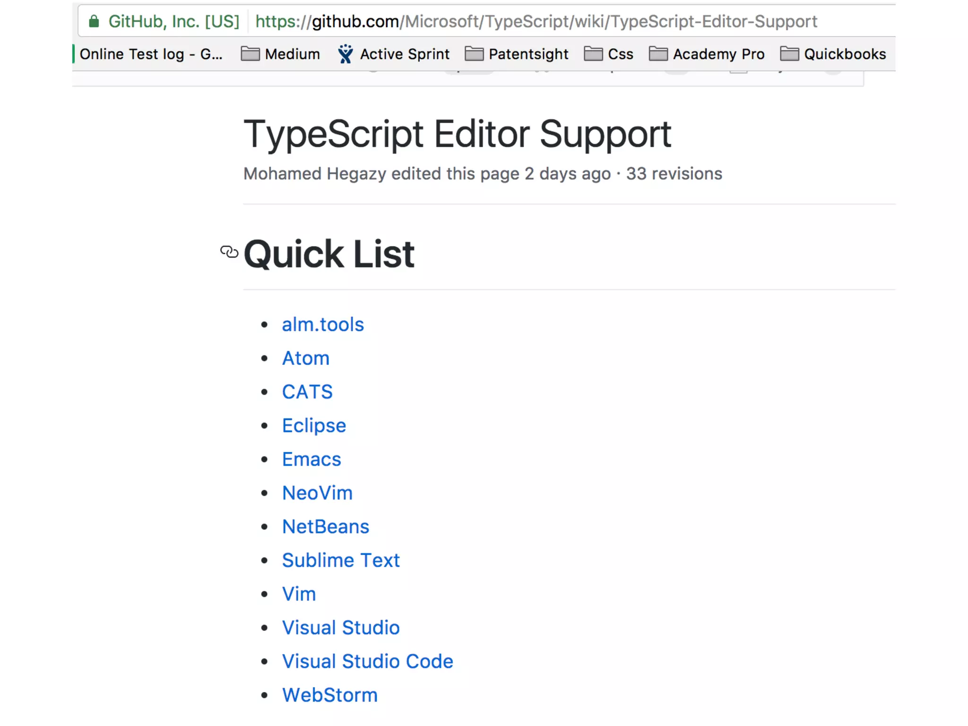The image size is (968, 726).
Task: Open the Online Test log bookmark
Action: click(x=147, y=54)
